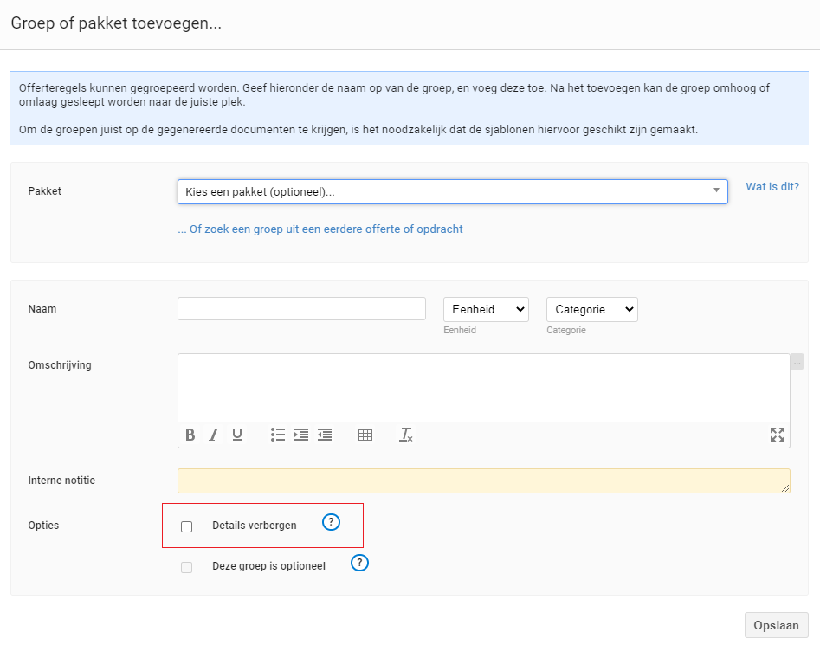Save the group with Opslaan button

pos(776,625)
